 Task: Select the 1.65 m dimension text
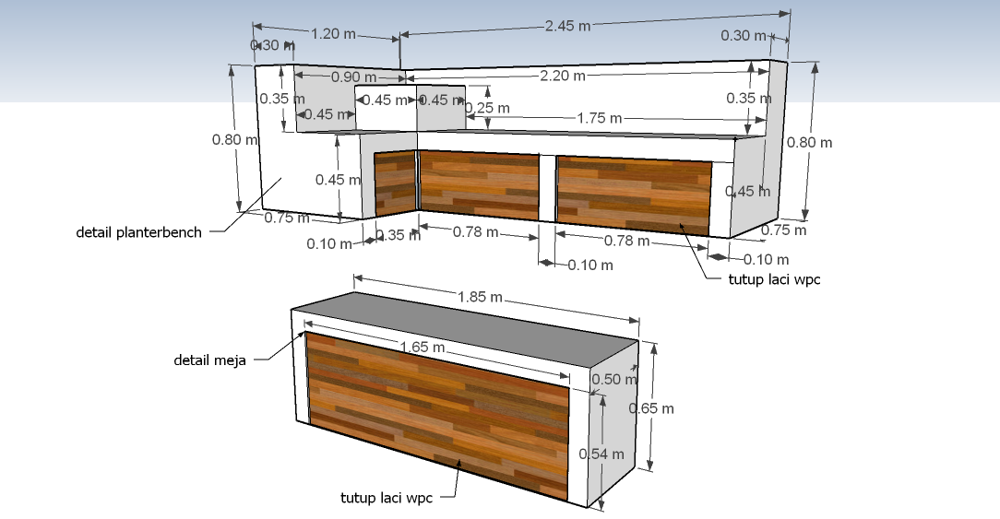pyautogui.click(x=423, y=348)
